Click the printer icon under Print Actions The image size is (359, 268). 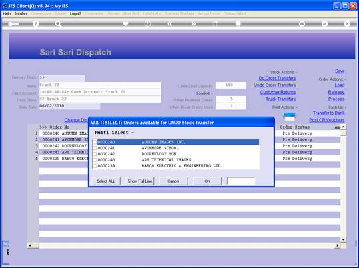pos(290,117)
